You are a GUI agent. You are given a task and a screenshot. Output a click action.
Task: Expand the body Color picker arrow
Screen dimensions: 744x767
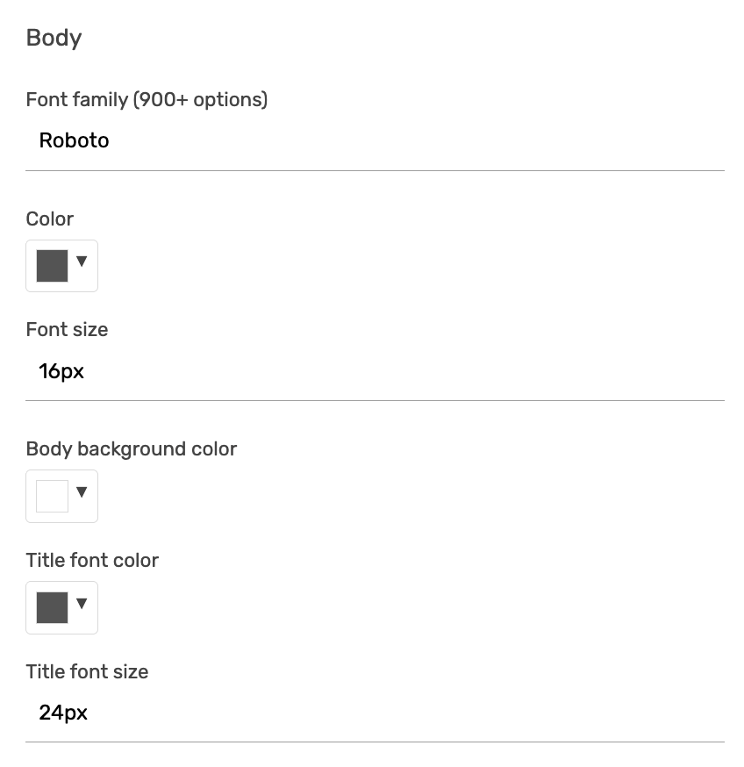(x=82, y=262)
